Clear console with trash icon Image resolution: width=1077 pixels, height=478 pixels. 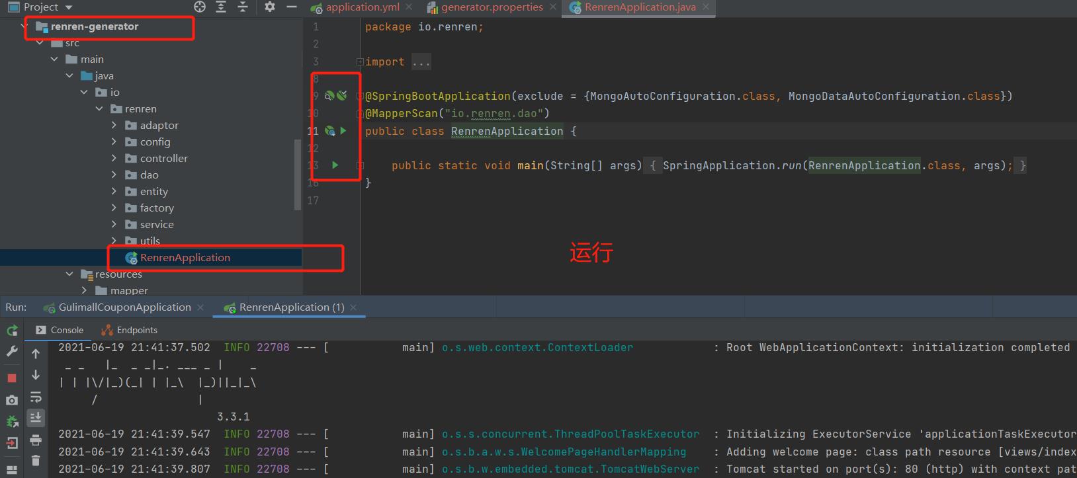(x=36, y=461)
